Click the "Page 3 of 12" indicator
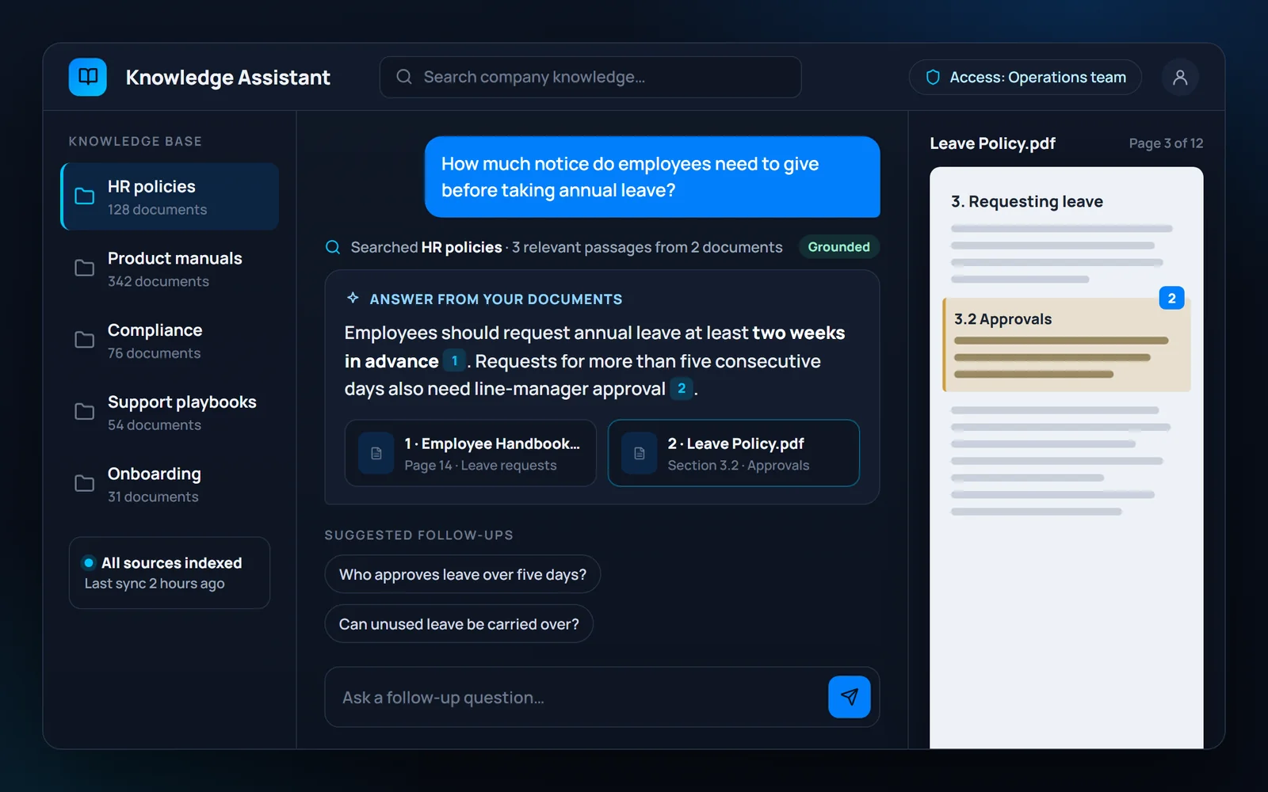1268x792 pixels. pyautogui.click(x=1166, y=143)
